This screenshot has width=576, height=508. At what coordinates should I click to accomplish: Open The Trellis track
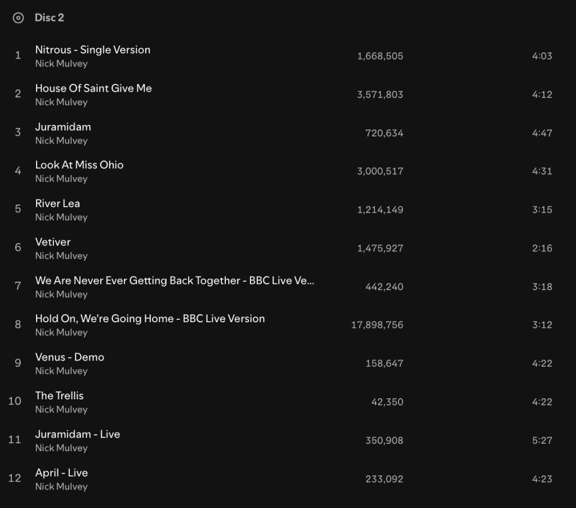(x=59, y=395)
